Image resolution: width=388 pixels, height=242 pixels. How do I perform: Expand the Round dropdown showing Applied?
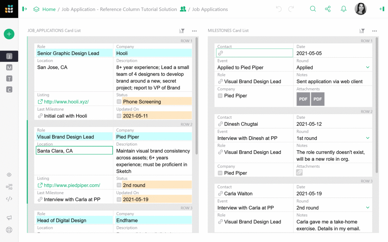(x=368, y=67)
